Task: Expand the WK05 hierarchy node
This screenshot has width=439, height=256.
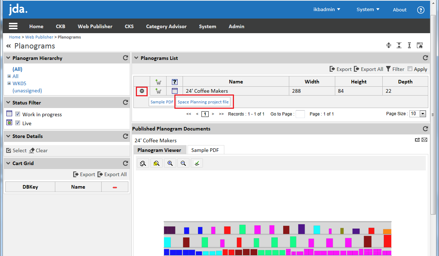Action: 9,83
